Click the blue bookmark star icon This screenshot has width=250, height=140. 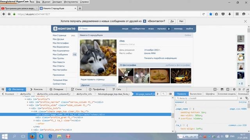click(211, 14)
